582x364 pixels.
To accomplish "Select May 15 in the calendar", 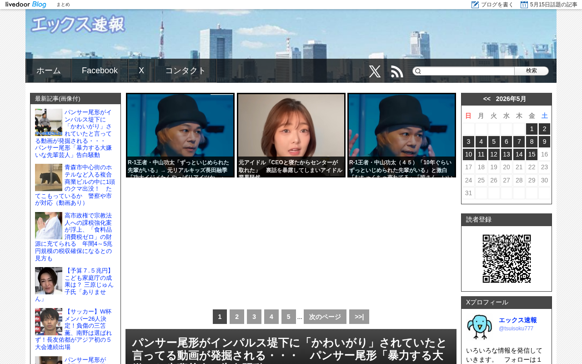I will click(532, 154).
